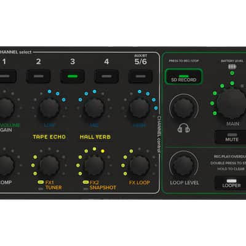Click the yellow FX2 indicator LED
The height and width of the screenshot is (246, 246).
[x=85, y=182]
